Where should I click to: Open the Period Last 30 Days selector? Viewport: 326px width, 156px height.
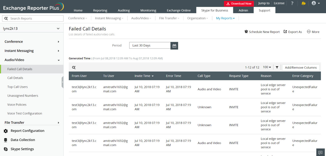150,46
